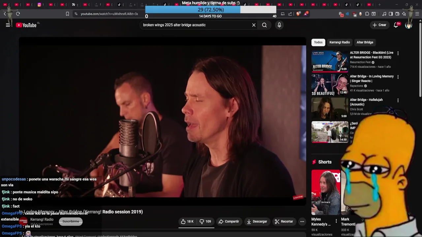The image size is (422, 237).
Task: Dislike the video with thumbs down
Action: click(x=205, y=222)
